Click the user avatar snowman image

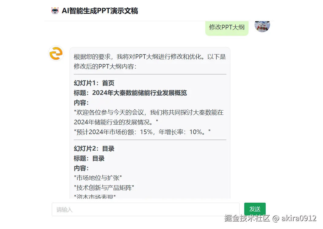click(262, 27)
